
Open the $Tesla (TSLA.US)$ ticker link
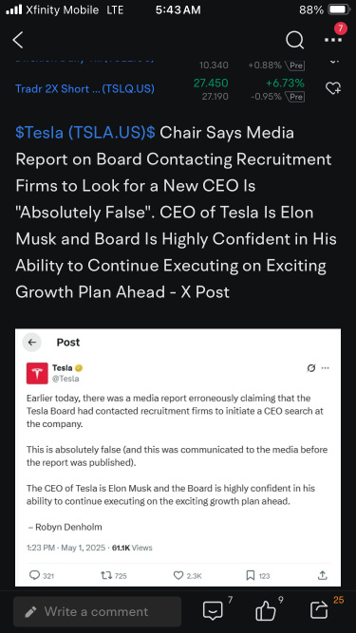coord(85,133)
